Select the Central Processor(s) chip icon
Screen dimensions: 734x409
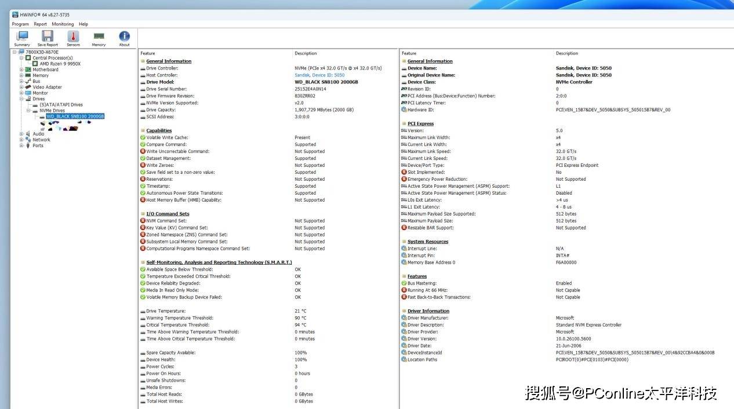coord(28,58)
